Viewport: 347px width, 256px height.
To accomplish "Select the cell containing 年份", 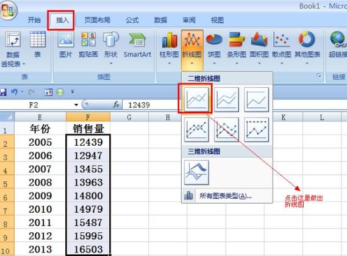I will [40, 129].
